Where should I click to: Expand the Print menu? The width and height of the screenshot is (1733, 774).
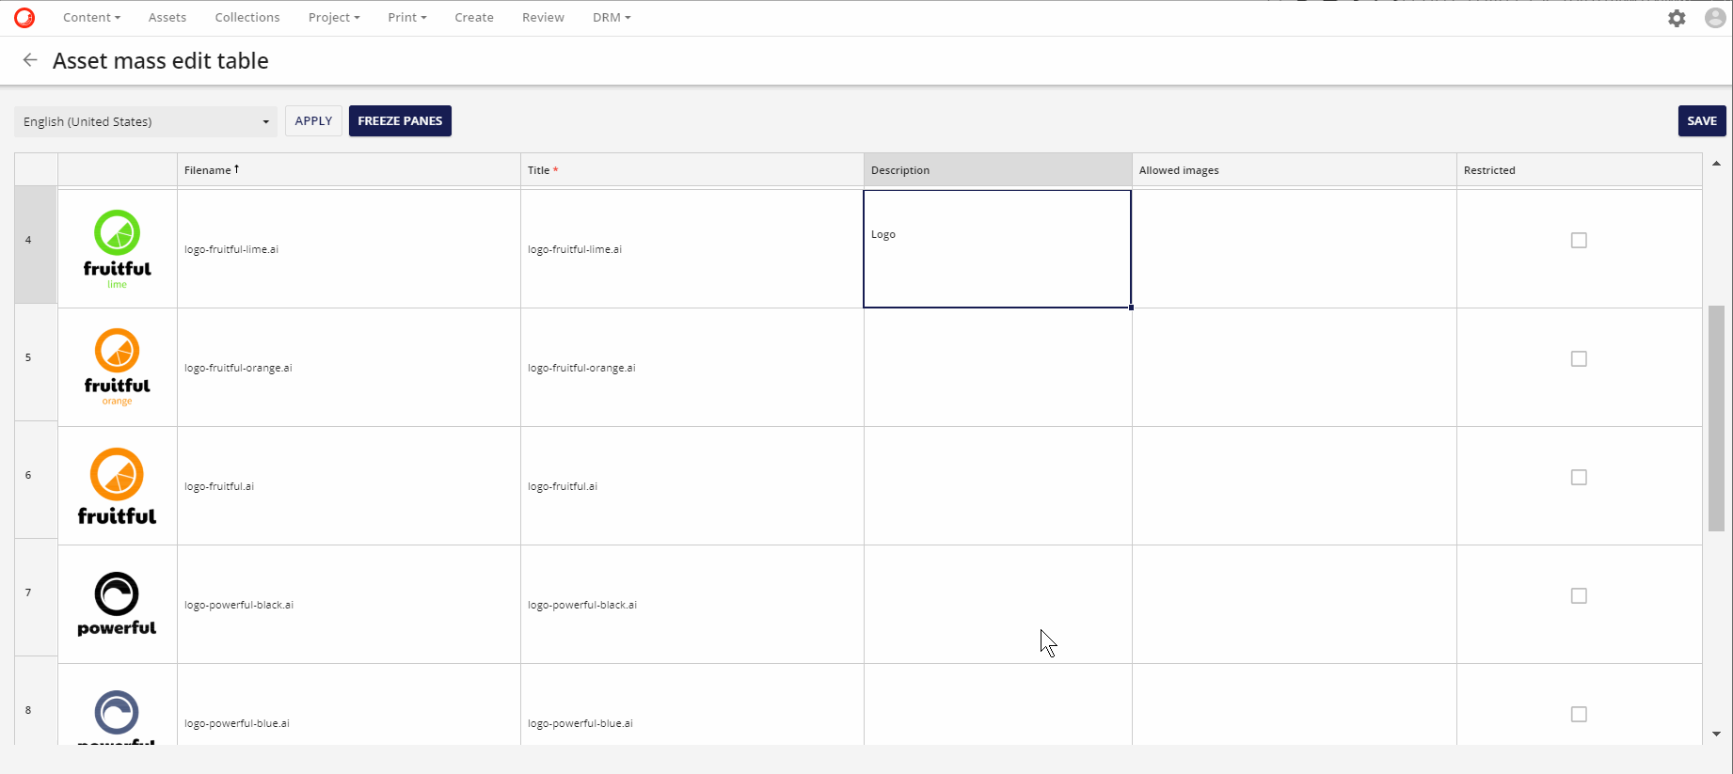pyautogui.click(x=407, y=17)
